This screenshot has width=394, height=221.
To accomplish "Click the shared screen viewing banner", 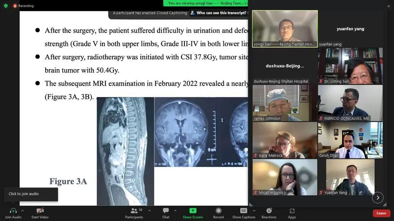I will pos(205,3).
